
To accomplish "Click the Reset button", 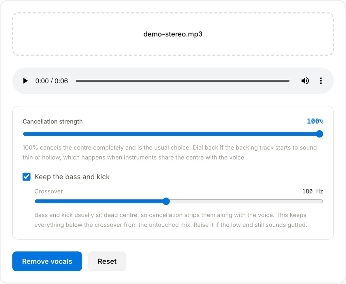I will pos(107,261).
